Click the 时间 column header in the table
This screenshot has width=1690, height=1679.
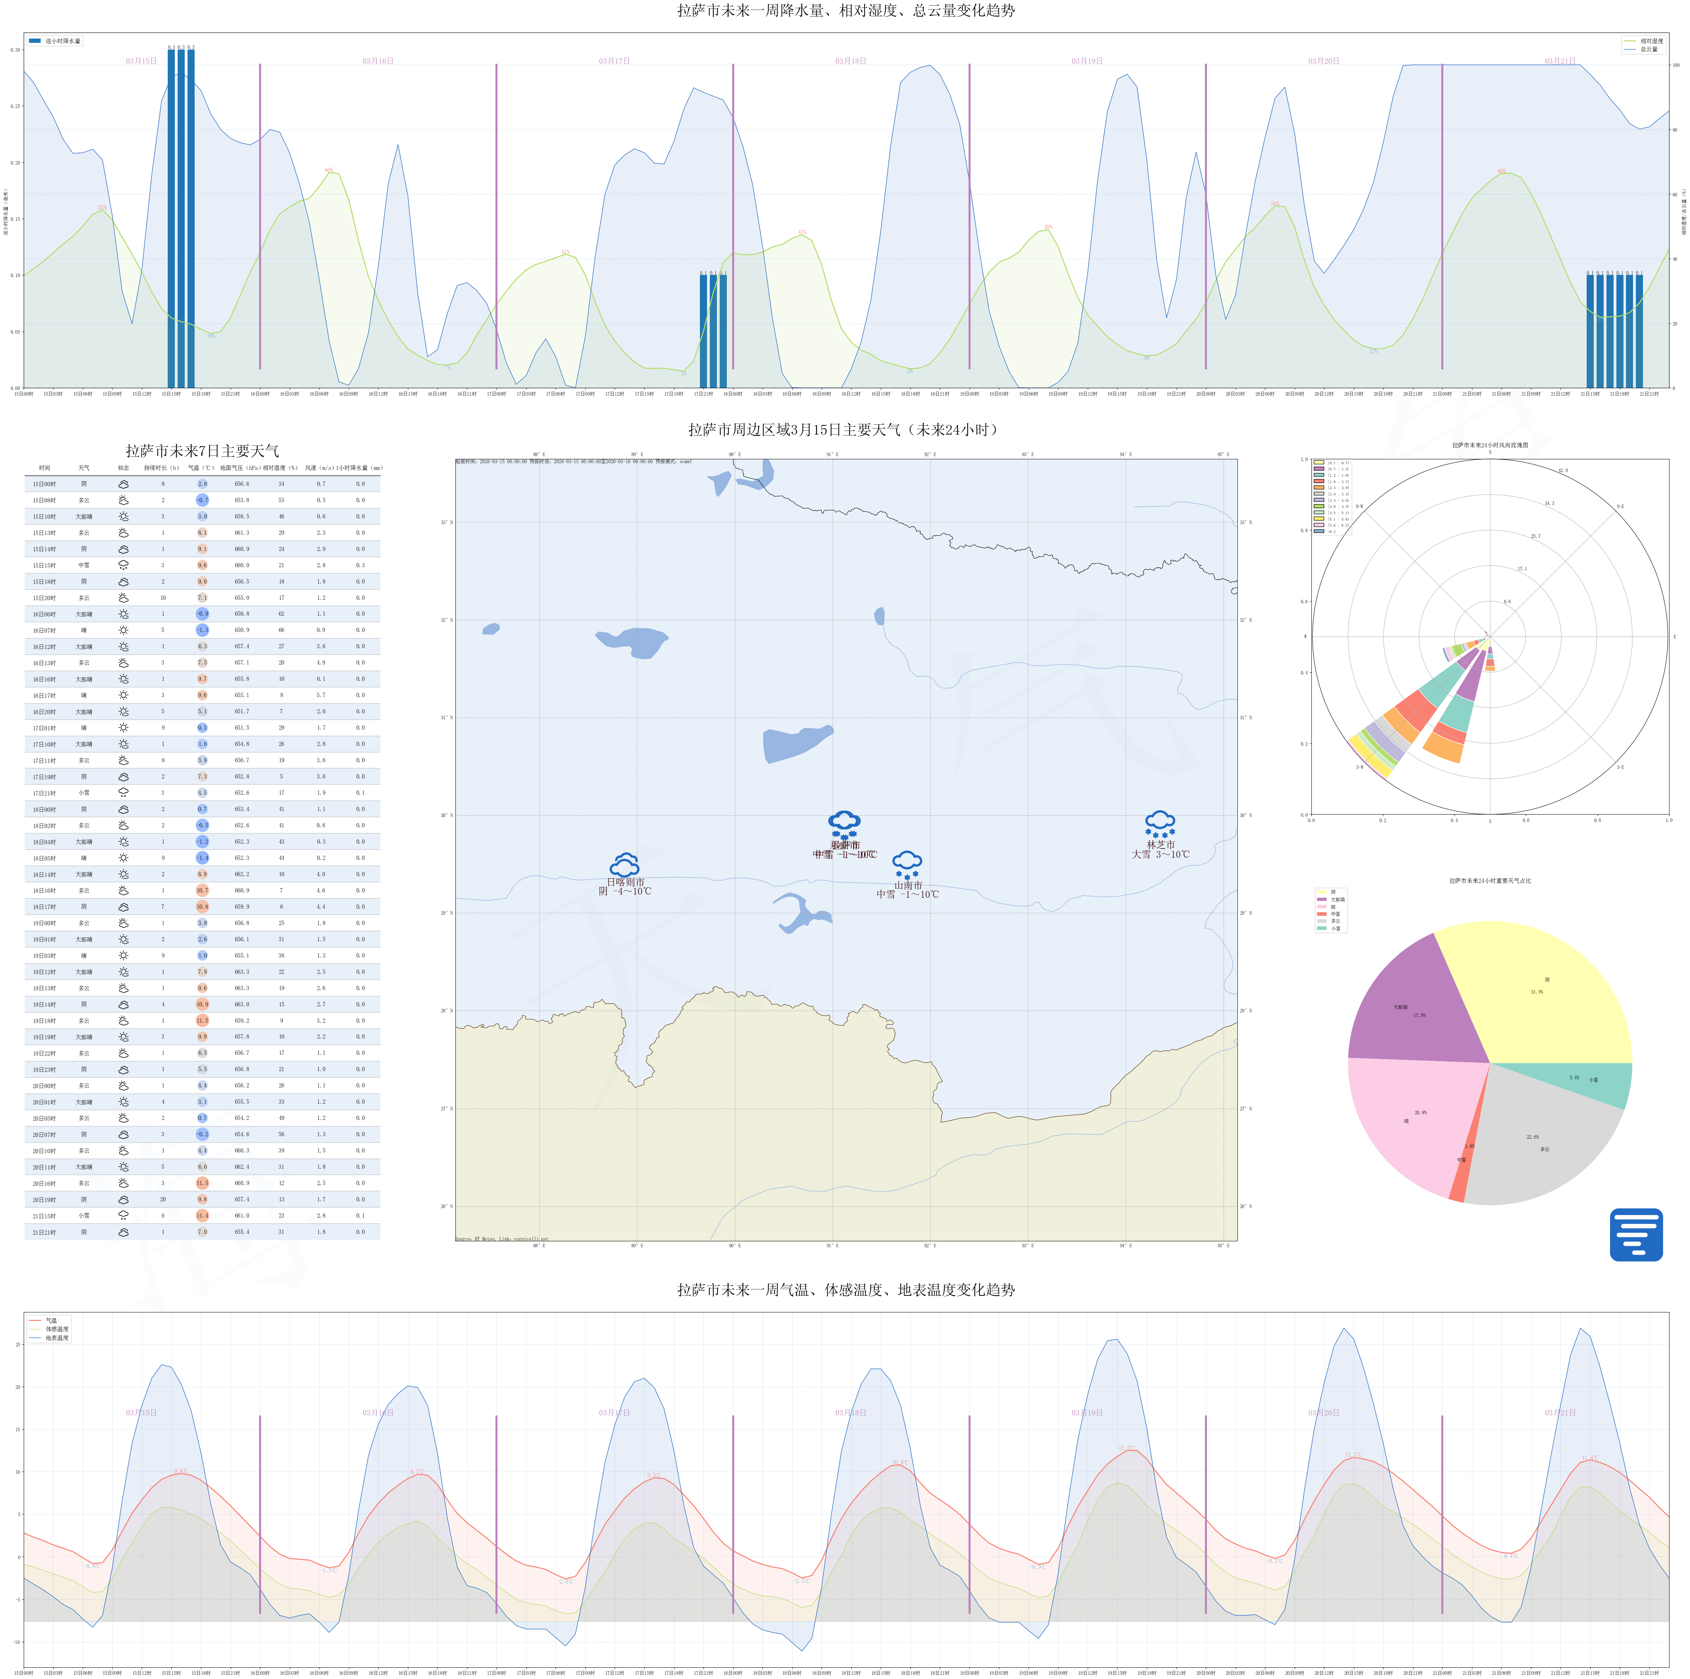pyautogui.click(x=45, y=468)
